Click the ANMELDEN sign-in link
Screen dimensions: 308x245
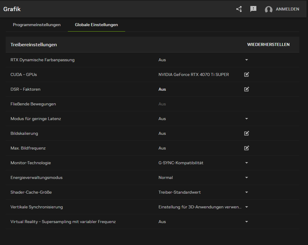287,9
